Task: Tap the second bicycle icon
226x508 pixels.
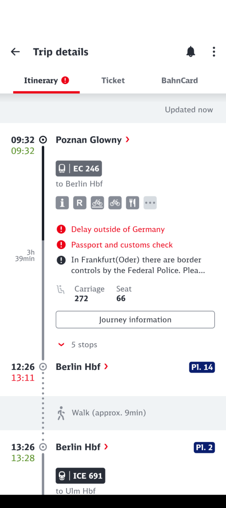Action: 115,203
